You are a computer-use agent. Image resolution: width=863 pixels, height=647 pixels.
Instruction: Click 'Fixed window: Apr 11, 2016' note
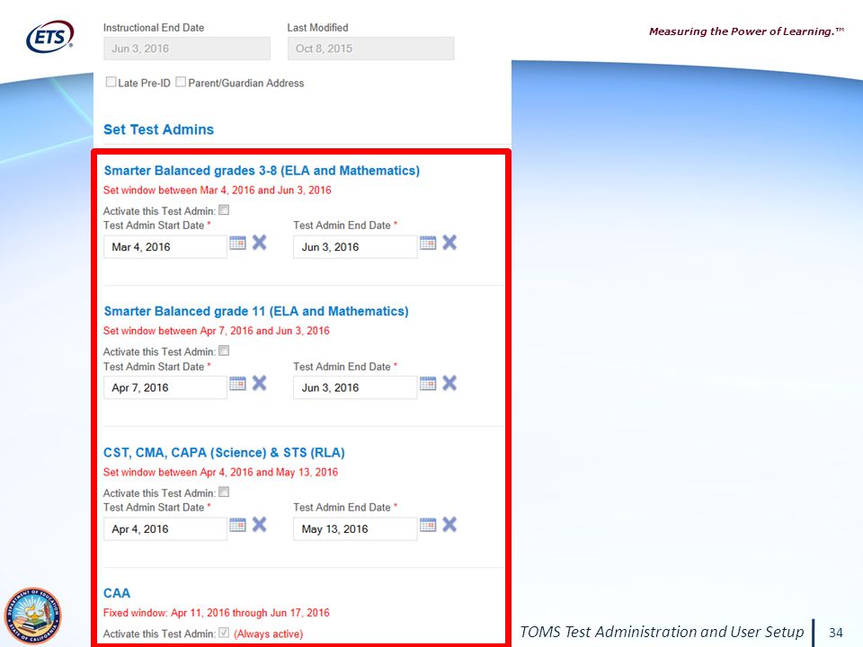[x=217, y=613]
